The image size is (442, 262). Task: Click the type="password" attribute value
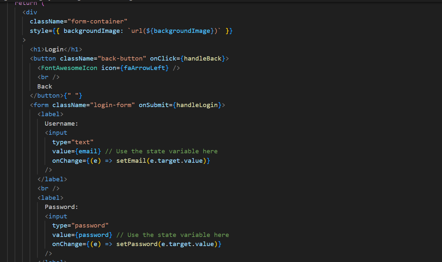coord(90,225)
